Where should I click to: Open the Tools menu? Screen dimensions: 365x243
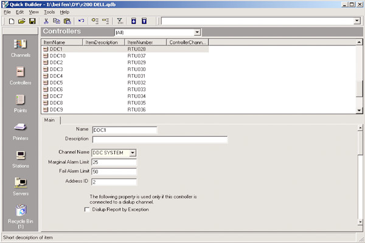(x=49, y=12)
